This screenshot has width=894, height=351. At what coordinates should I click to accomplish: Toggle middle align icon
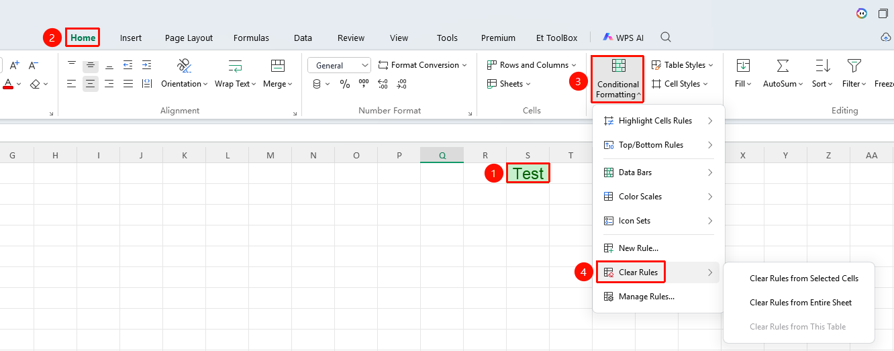tap(90, 65)
